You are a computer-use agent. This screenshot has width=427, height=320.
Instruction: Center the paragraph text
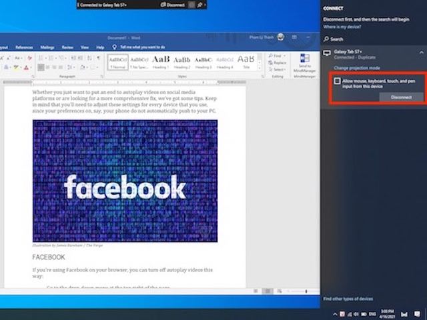47,67
